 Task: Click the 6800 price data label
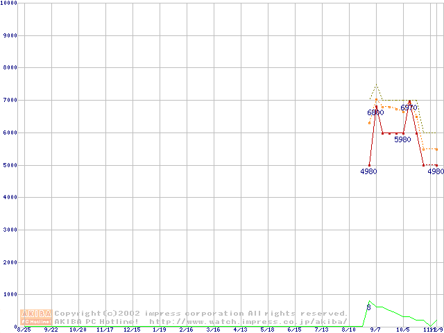point(375,112)
